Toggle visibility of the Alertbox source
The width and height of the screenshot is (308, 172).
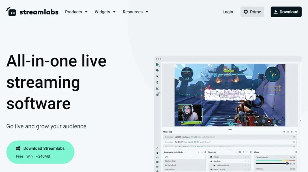point(248,161)
